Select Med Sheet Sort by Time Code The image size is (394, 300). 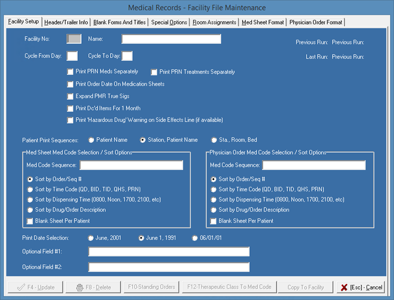pos(30,189)
